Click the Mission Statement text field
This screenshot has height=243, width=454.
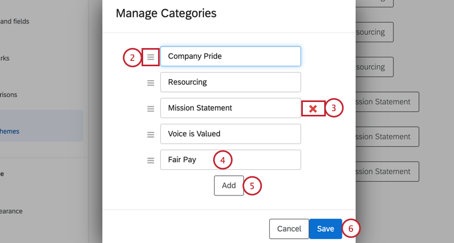230,108
